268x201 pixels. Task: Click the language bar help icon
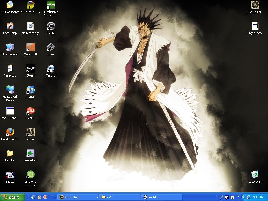point(232,197)
